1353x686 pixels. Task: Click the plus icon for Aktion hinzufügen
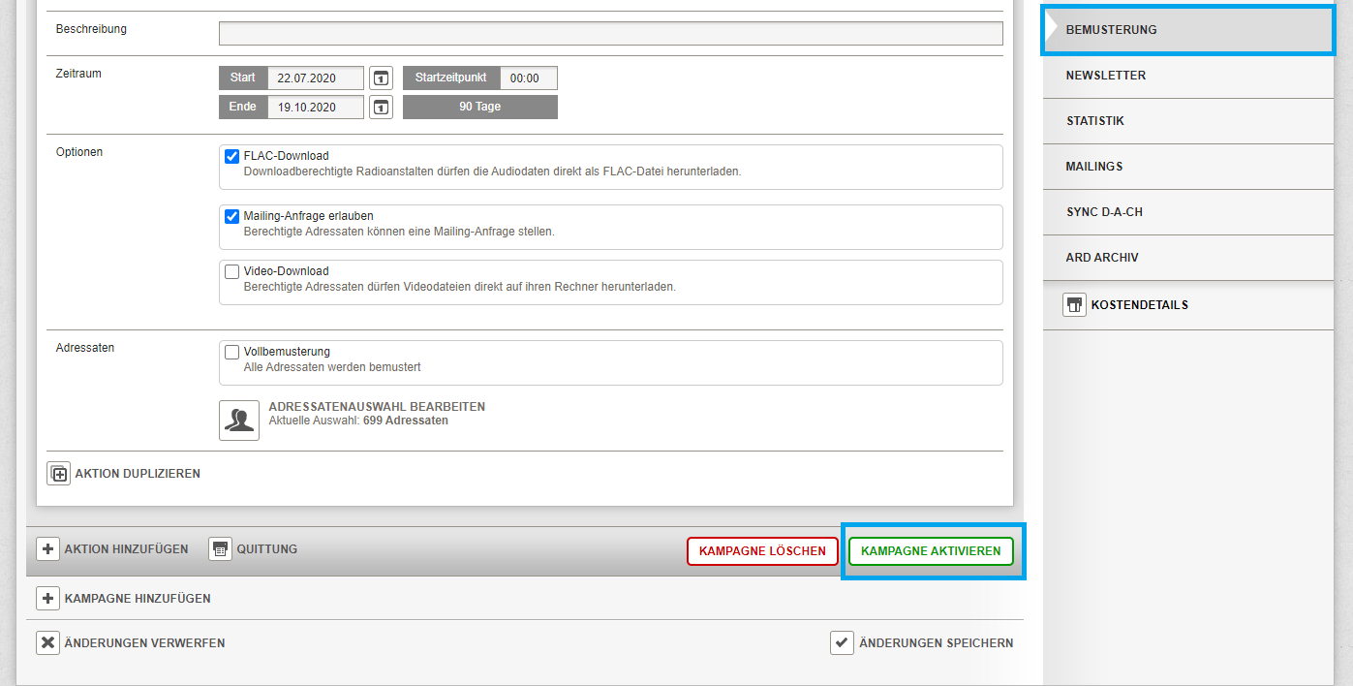[x=48, y=549]
